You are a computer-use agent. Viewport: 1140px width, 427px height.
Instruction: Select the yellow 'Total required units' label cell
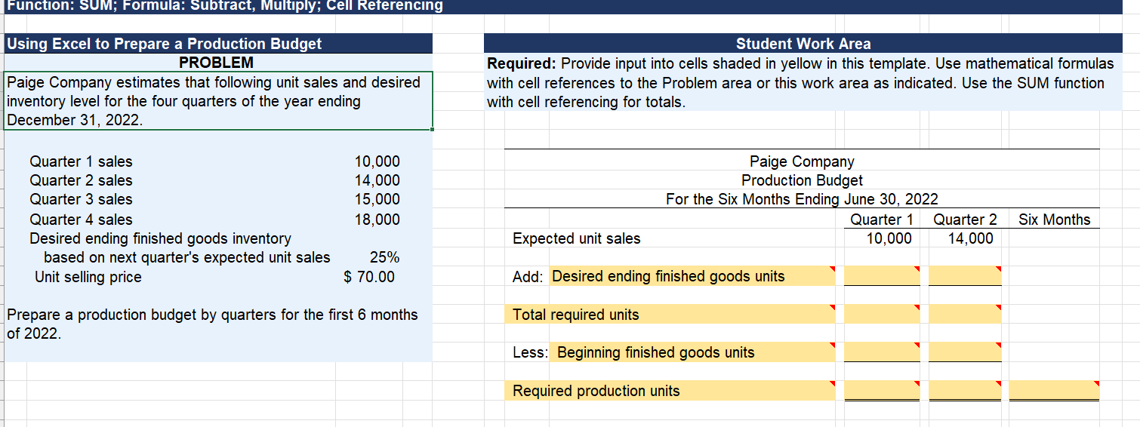tap(670, 315)
